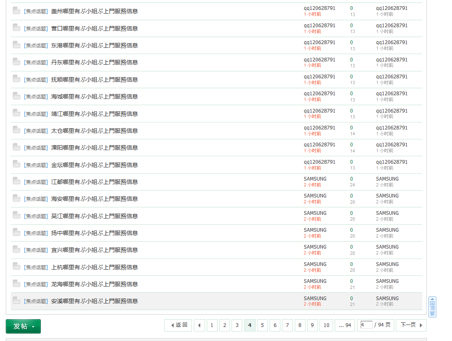Go to page 5 in pagination
Viewport: 452px width, 341px height.
tap(262, 325)
